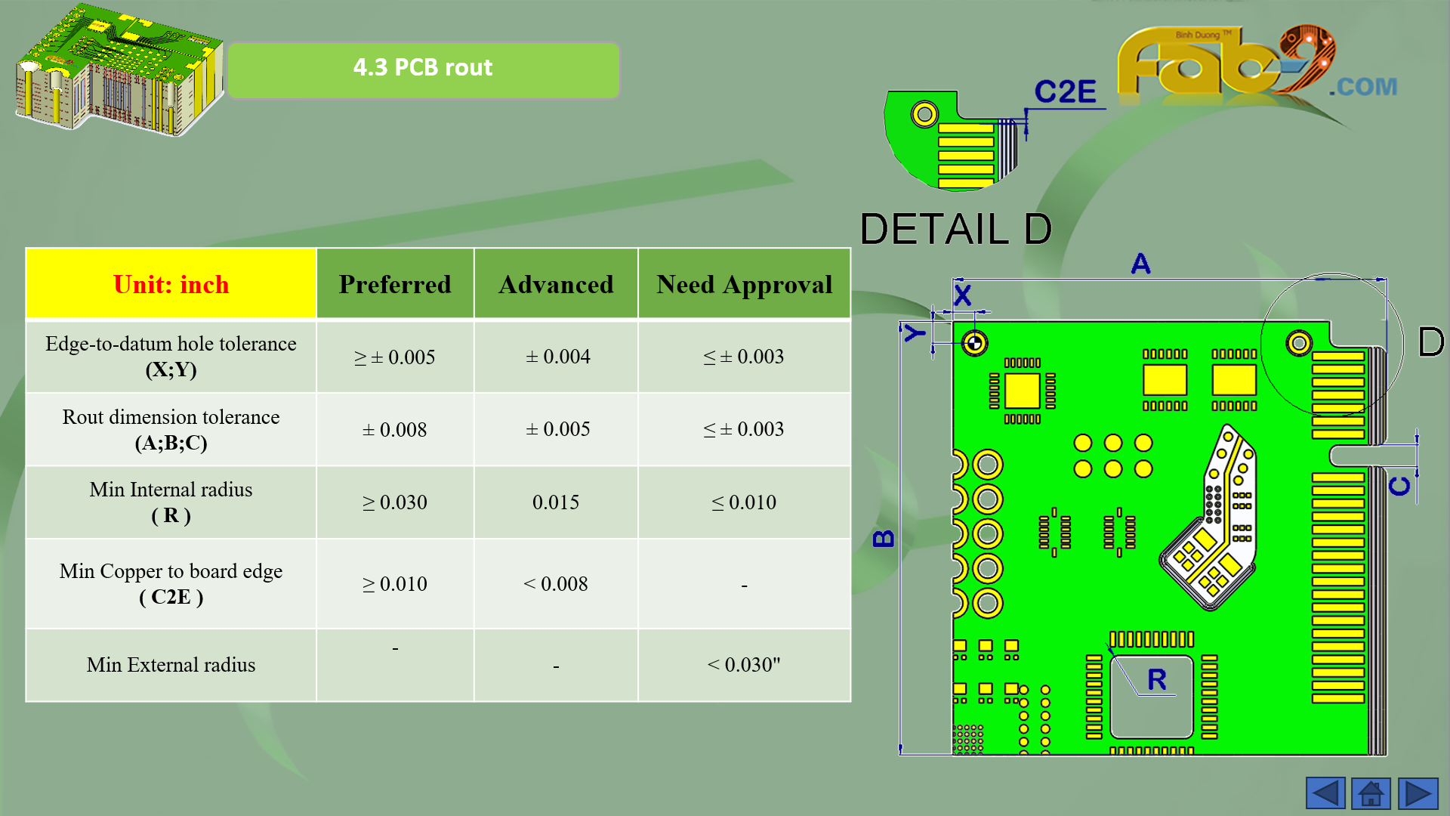Image resolution: width=1450 pixels, height=816 pixels.
Task: Select the Advanced column header
Action: (x=556, y=284)
